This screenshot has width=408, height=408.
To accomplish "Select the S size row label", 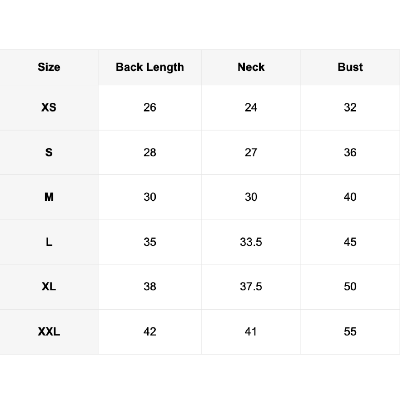I will coord(49,152).
